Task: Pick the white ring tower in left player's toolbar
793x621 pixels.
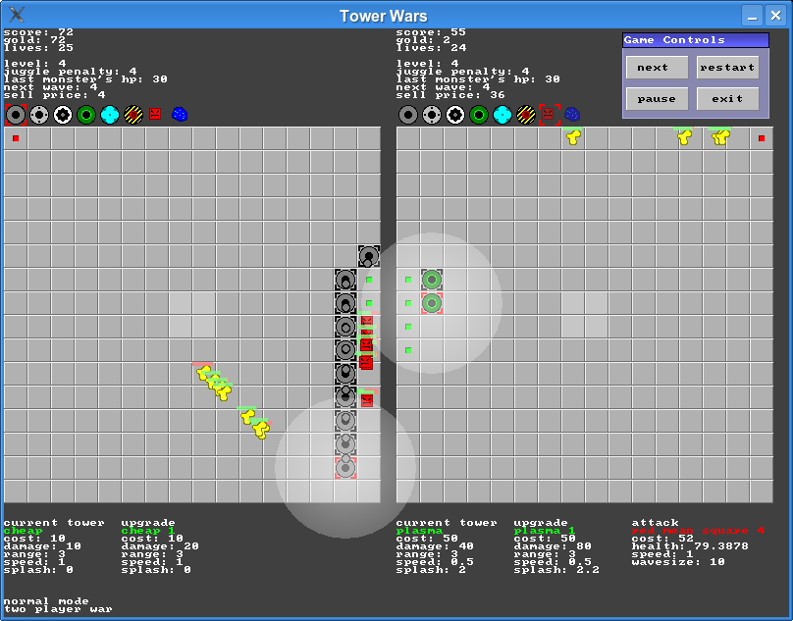Action: click(63, 115)
